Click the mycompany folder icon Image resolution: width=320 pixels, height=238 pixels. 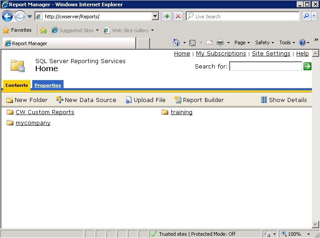click(10, 123)
